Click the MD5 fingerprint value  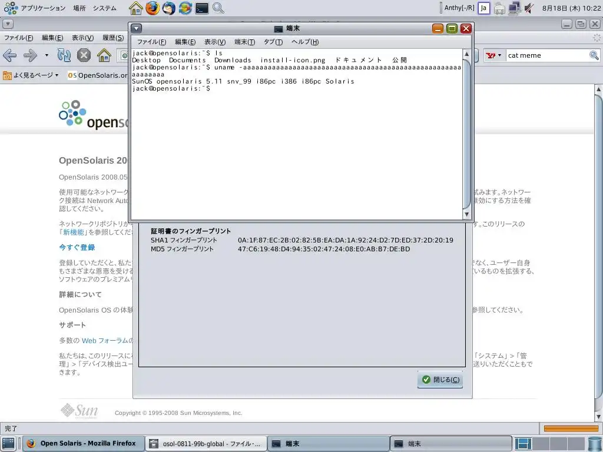point(324,249)
